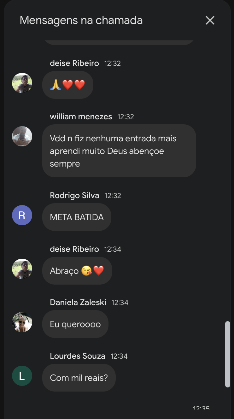Click Lourdes Souza's green L avatar

point(22,376)
